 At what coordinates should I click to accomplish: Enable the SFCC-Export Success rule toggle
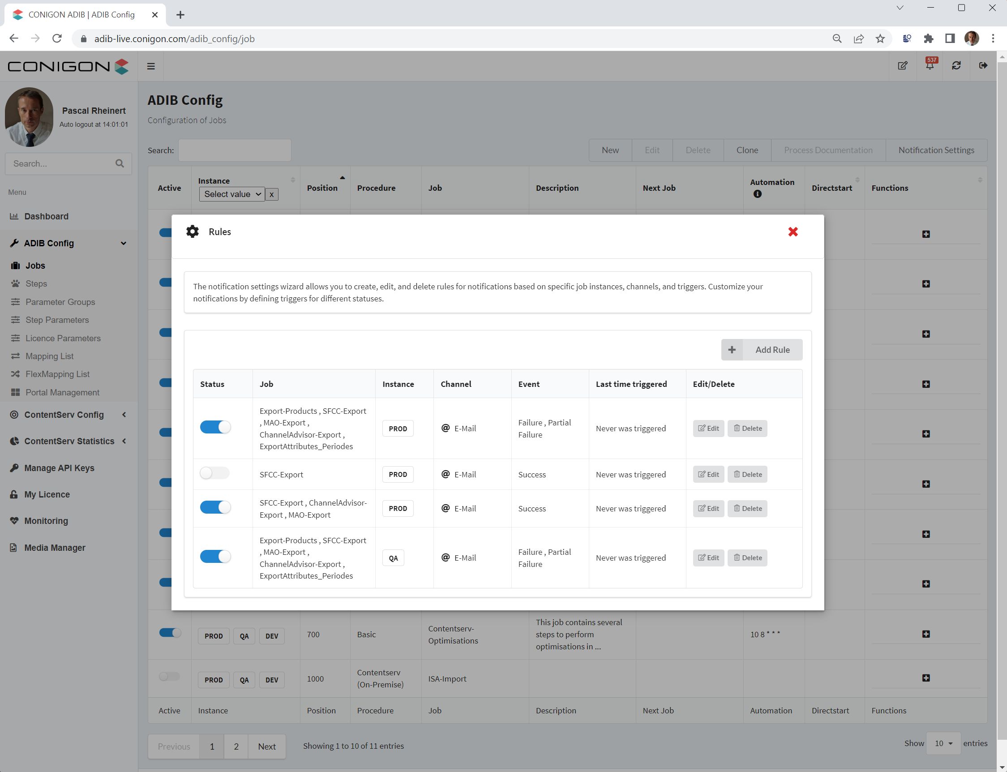215,473
